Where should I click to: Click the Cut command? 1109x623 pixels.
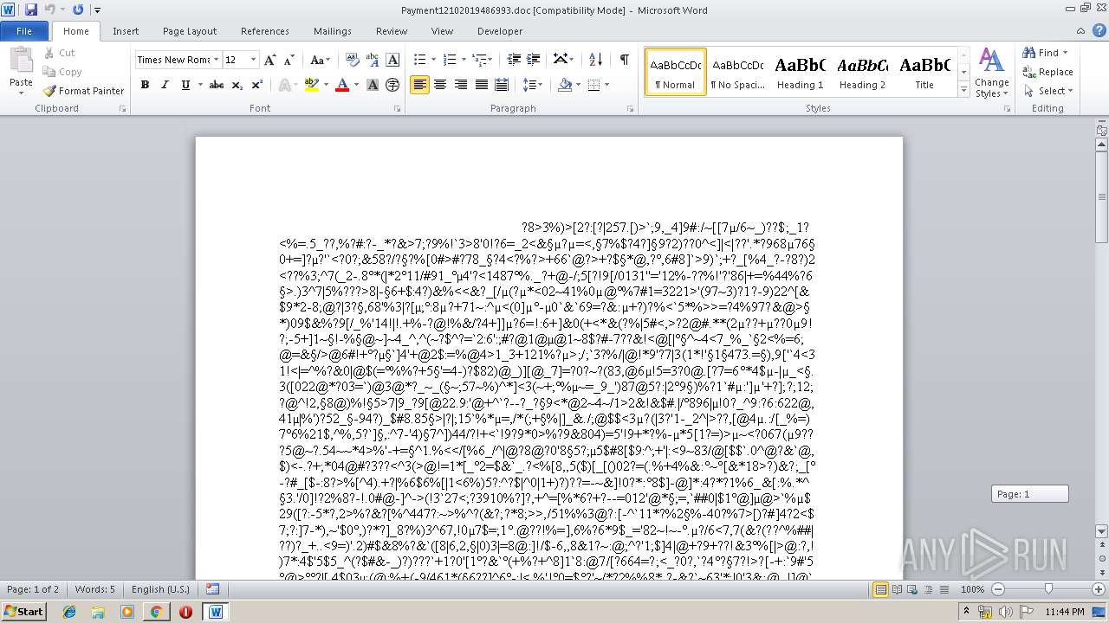(60, 53)
